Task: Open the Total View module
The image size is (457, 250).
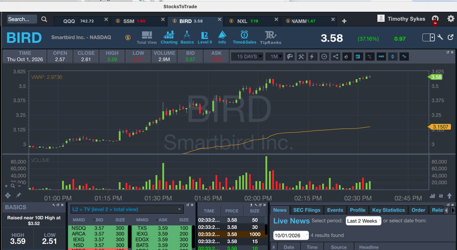Action: pyautogui.click(x=147, y=37)
